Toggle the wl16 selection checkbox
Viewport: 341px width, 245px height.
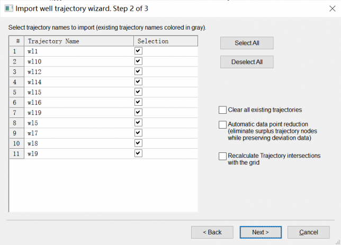[138, 102]
